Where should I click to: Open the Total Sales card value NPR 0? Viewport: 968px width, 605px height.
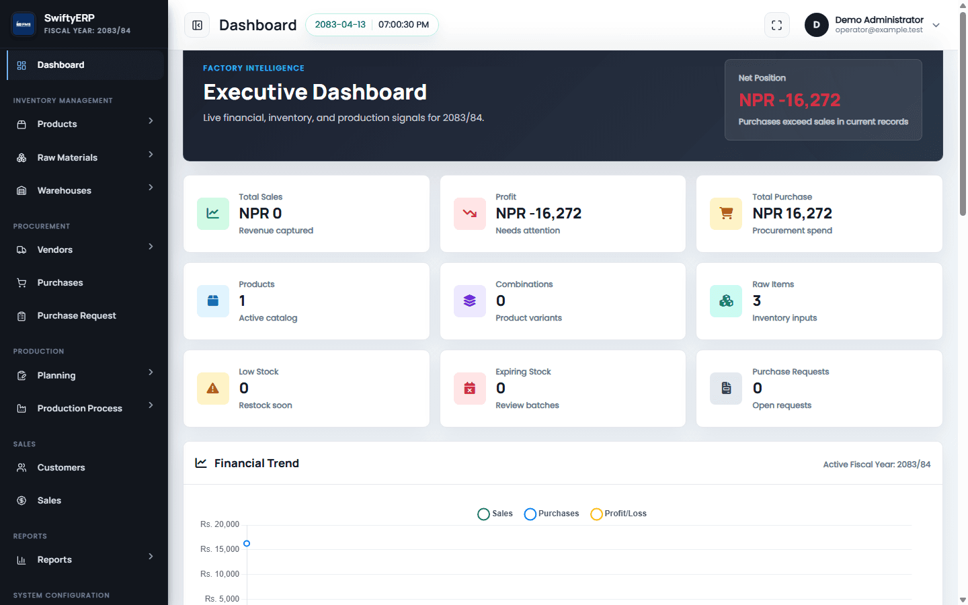click(x=260, y=214)
